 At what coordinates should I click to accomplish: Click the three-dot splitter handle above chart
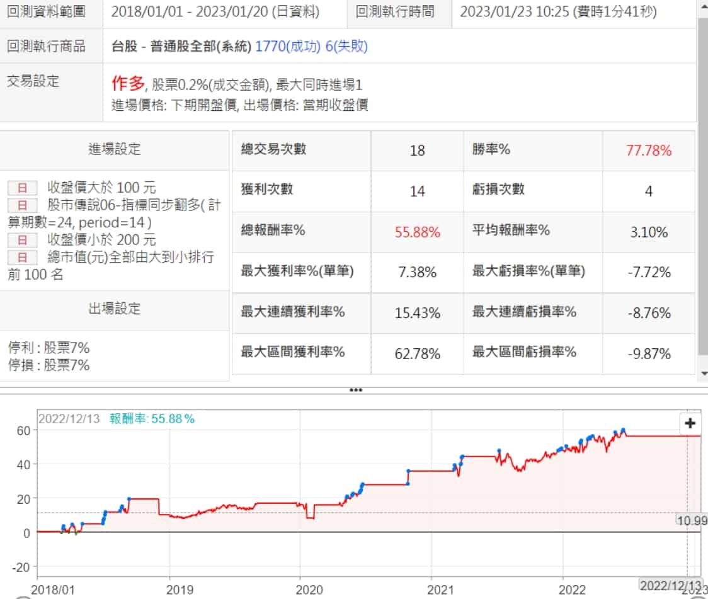coord(356,390)
